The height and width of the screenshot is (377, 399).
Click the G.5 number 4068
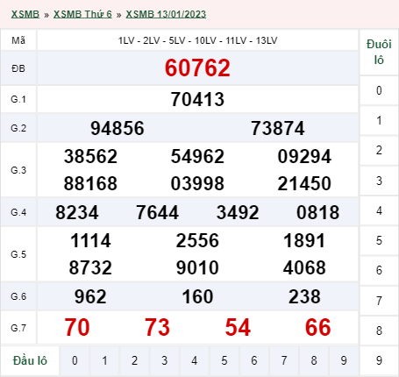pos(304,267)
